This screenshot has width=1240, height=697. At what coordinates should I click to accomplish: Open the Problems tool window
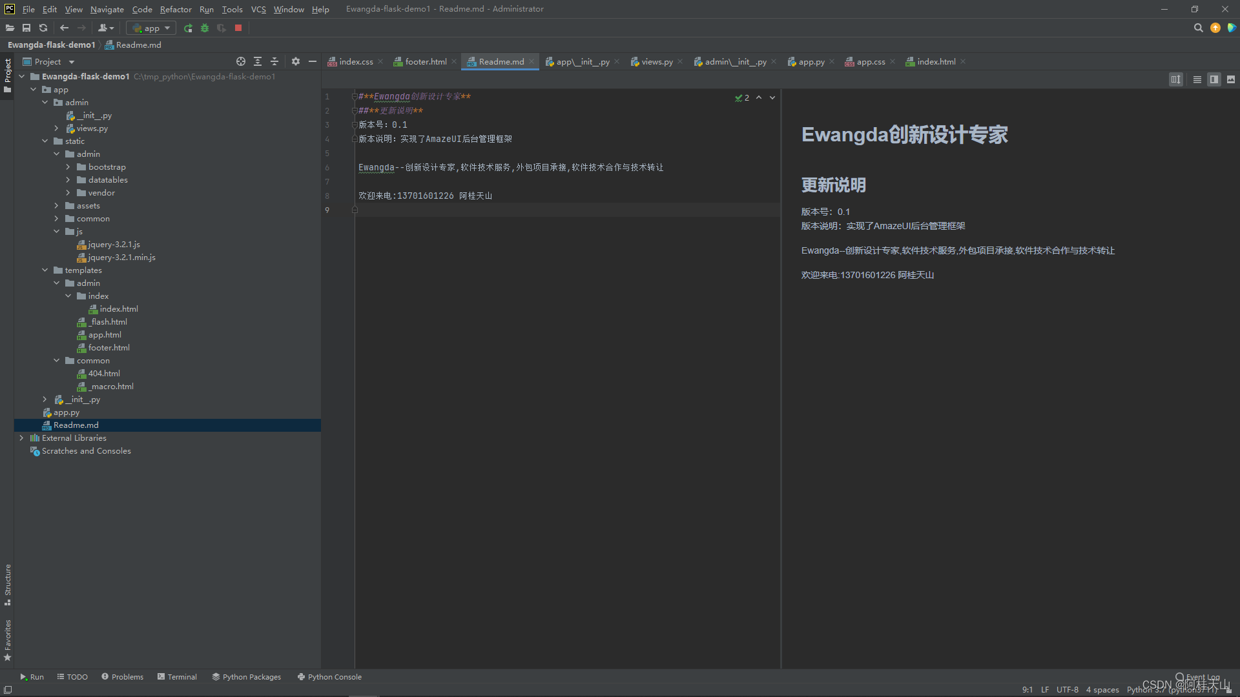(x=122, y=677)
